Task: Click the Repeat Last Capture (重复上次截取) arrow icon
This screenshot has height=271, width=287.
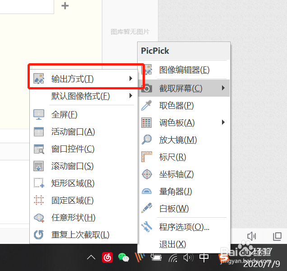Action: pos(39,234)
